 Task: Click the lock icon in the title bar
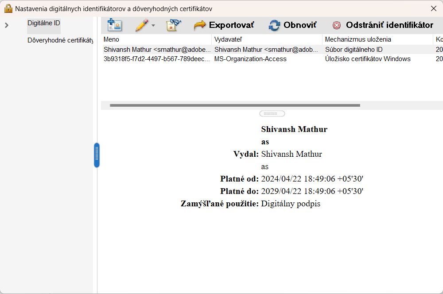click(6, 8)
